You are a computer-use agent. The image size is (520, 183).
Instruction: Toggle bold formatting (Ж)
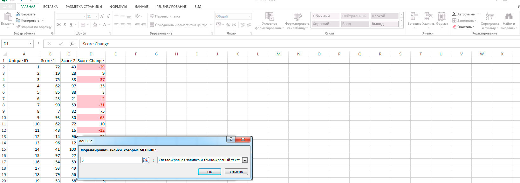(59, 25)
